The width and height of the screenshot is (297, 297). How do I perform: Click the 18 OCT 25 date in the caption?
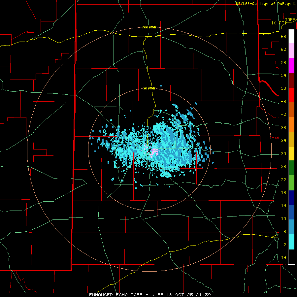180,295
